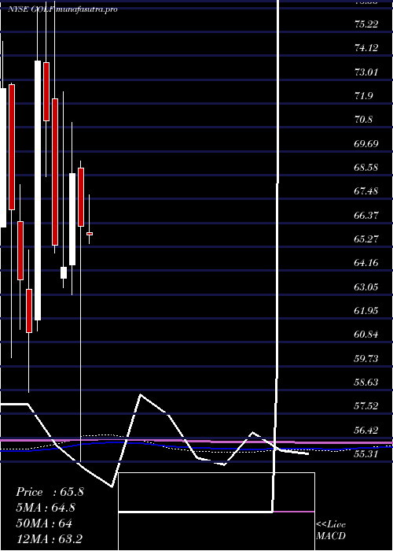Click the 64.16 price axis label

[x=366, y=263]
